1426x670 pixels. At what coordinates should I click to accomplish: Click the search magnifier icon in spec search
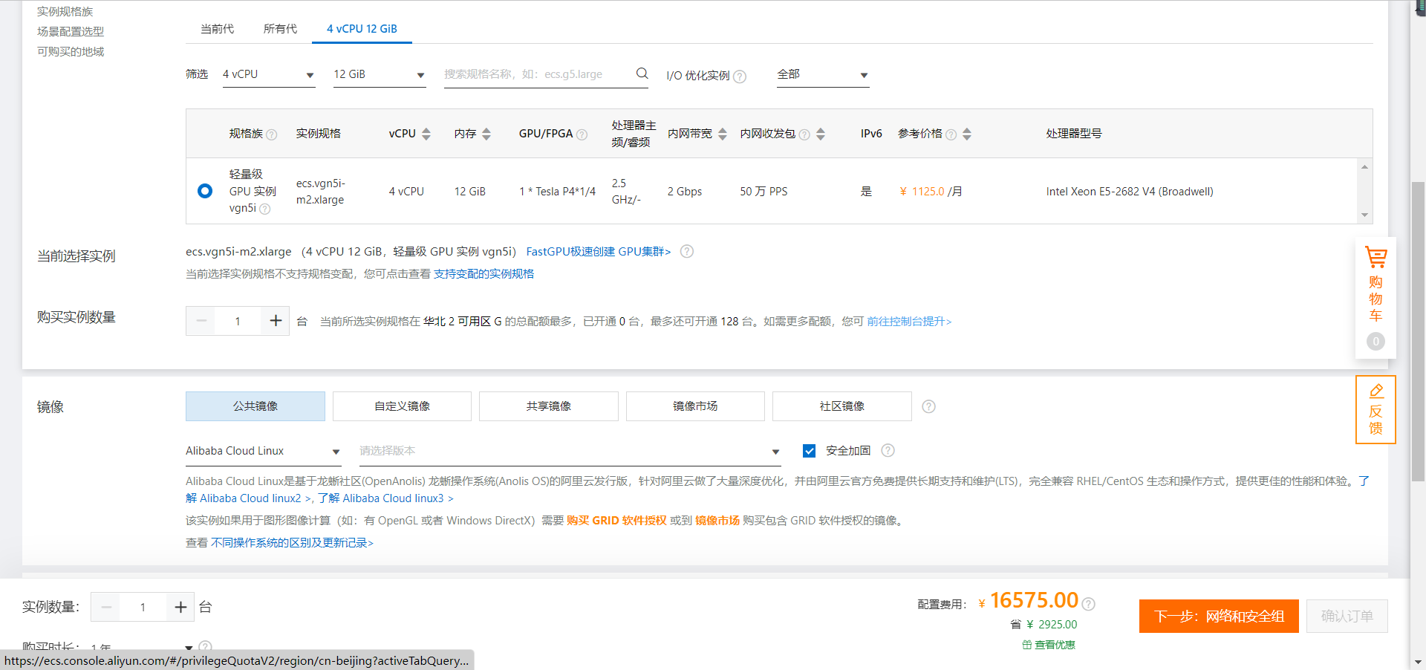(642, 74)
